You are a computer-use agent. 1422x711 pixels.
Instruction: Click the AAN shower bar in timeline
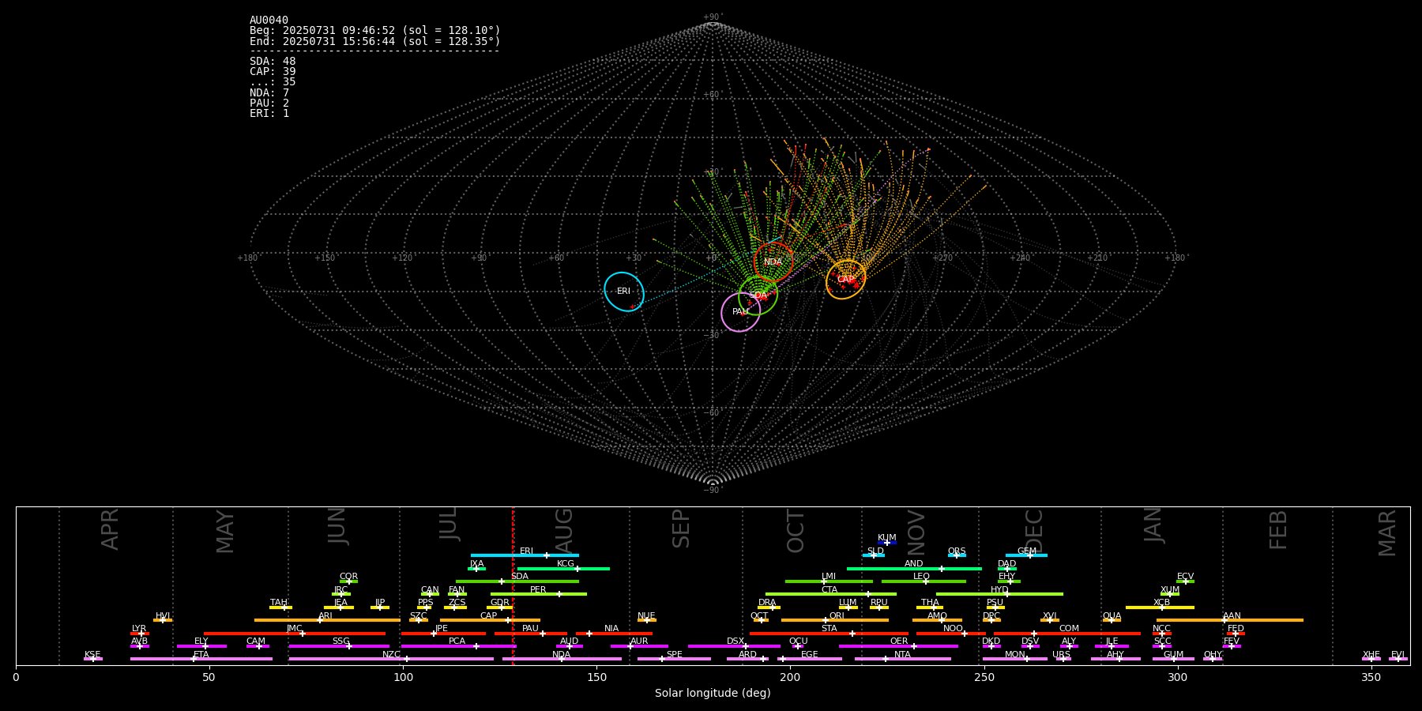coord(1230,620)
